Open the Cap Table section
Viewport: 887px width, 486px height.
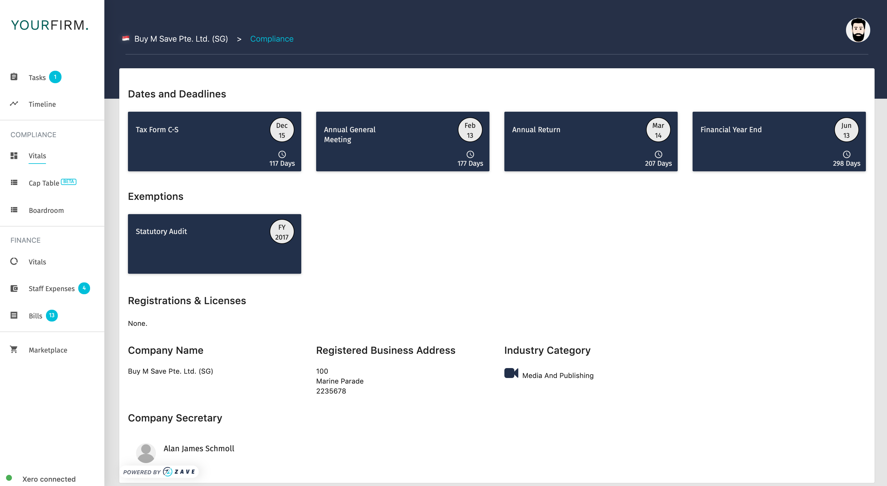pyautogui.click(x=44, y=183)
